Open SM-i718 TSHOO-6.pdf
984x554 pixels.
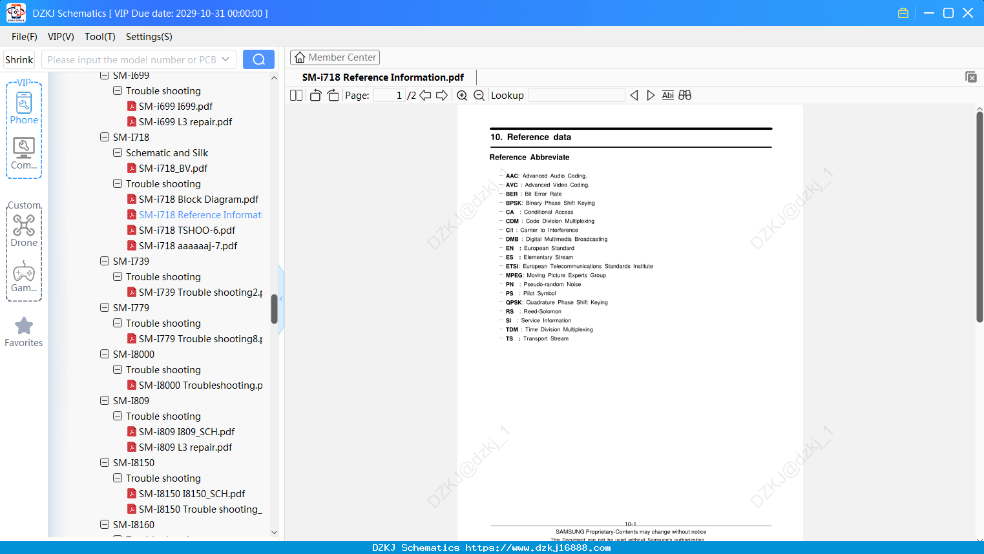point(187,231)
